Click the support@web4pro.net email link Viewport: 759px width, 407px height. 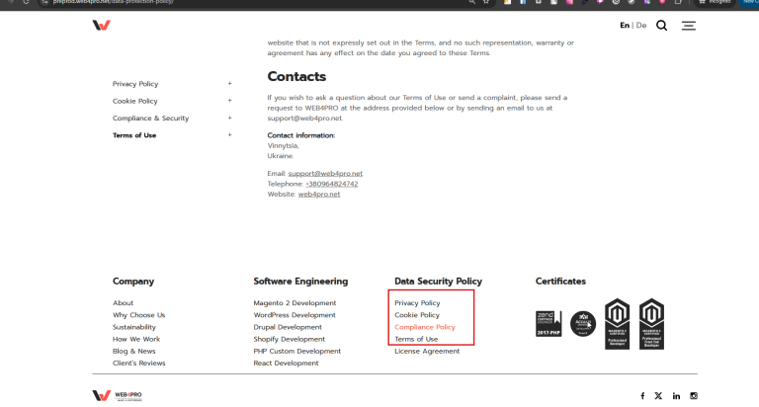(325, 173)
